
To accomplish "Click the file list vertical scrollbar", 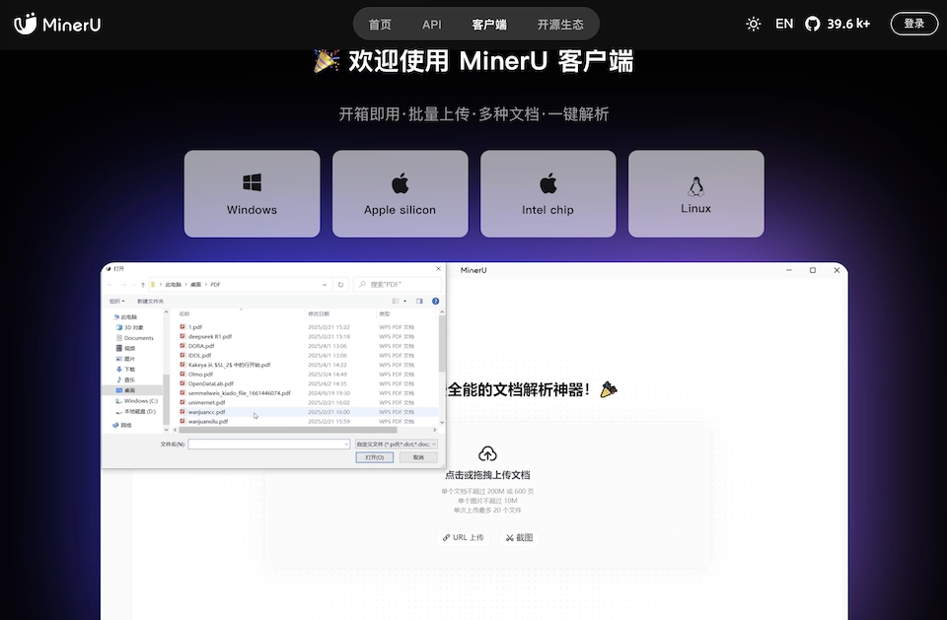I will tap(442, 343).
